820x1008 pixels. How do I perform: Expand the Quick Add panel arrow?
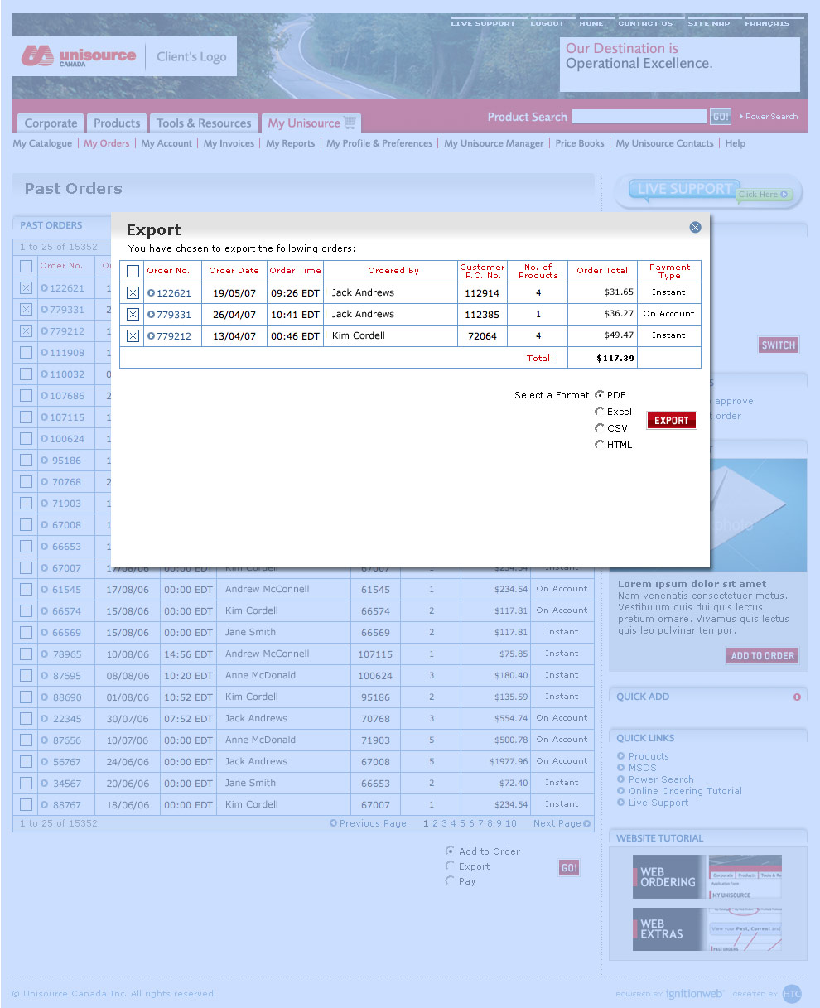[x=797, y=697]
